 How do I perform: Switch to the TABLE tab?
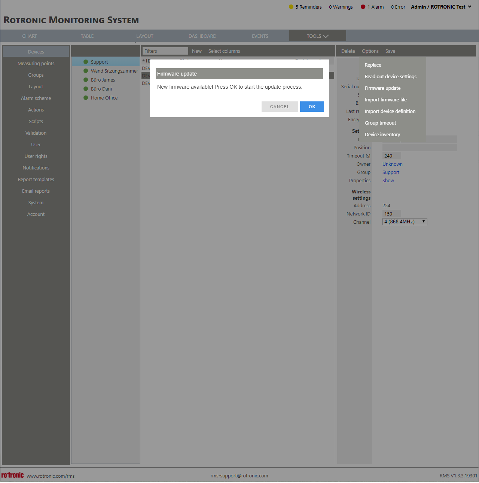[87, 36]
